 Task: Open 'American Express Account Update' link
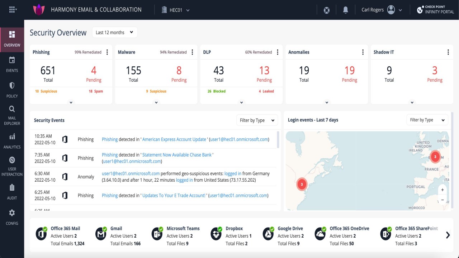174,139
